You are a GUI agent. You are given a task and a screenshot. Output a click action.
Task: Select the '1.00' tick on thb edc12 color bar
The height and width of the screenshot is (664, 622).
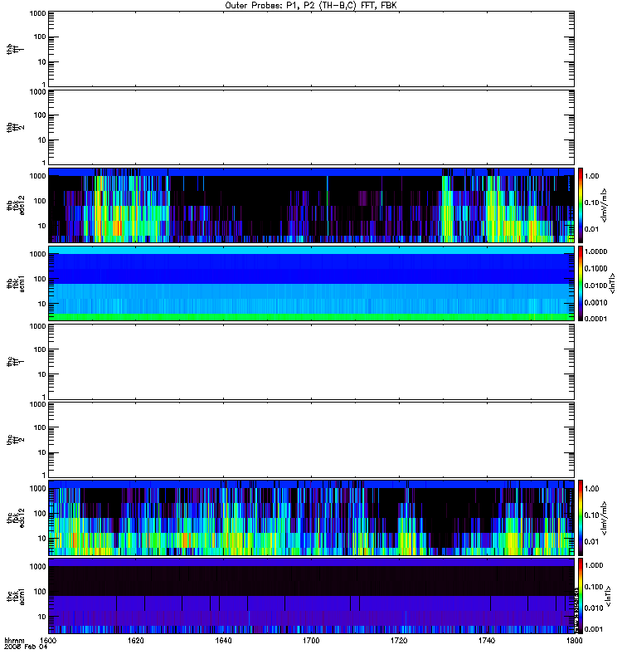pyautogui.click(x=591, y=176)
